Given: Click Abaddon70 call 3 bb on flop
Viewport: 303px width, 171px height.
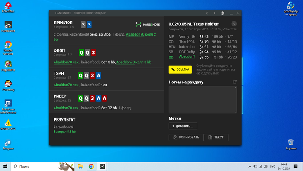Looking at the screenshot, I should [x=134, y=62].
